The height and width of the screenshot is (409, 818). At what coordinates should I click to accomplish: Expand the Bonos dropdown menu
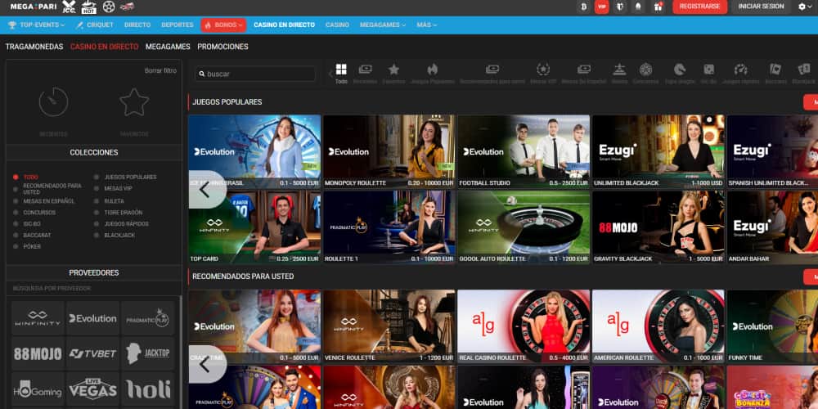coord(223,25)
